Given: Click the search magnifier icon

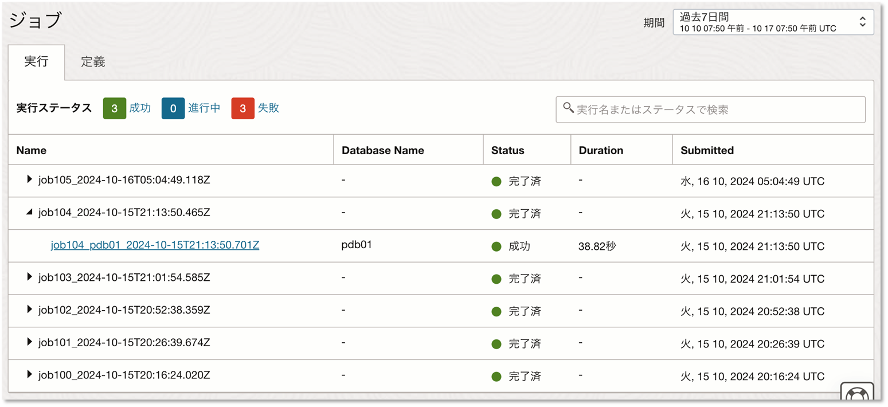Looking at the screenshot, I should [568, 108].
